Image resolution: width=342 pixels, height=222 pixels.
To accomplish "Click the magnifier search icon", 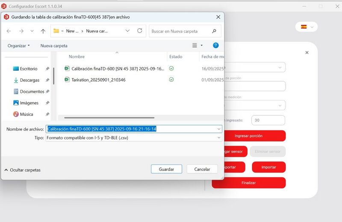I will [214, 31].
